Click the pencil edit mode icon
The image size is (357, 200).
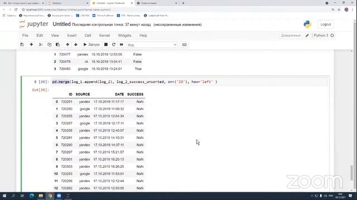[307, 36]
